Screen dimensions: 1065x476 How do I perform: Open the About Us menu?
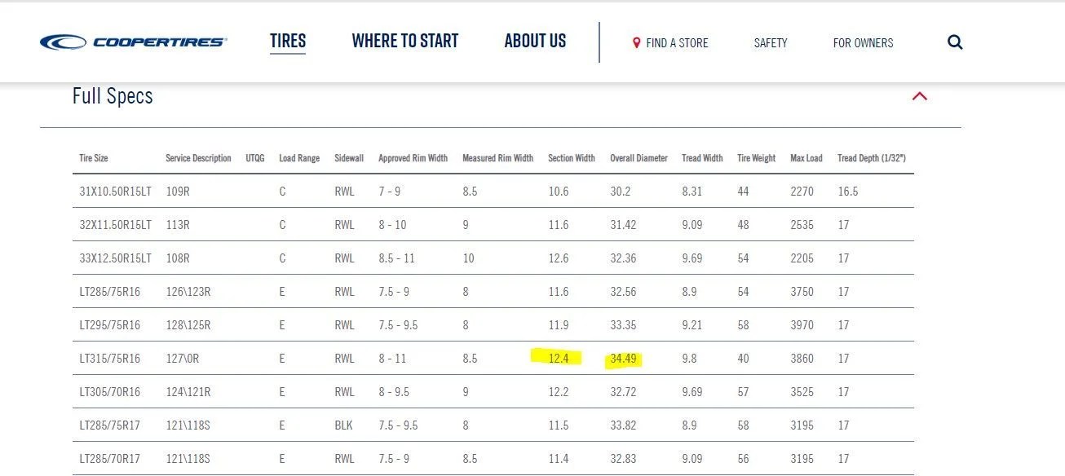click(x=535, y=41)
